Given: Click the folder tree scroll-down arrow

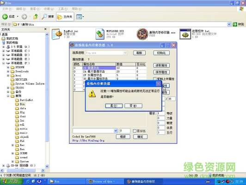Looking at the screenshot, I should 47,166.
